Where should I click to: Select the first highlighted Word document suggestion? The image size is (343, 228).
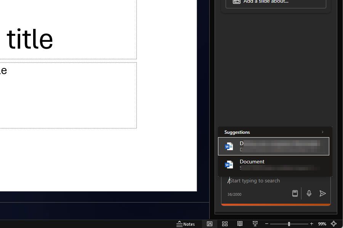coord(273,146)
